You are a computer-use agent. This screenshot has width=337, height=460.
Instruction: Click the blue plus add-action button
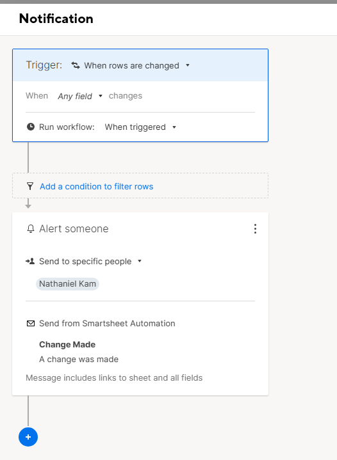point(28,437)
